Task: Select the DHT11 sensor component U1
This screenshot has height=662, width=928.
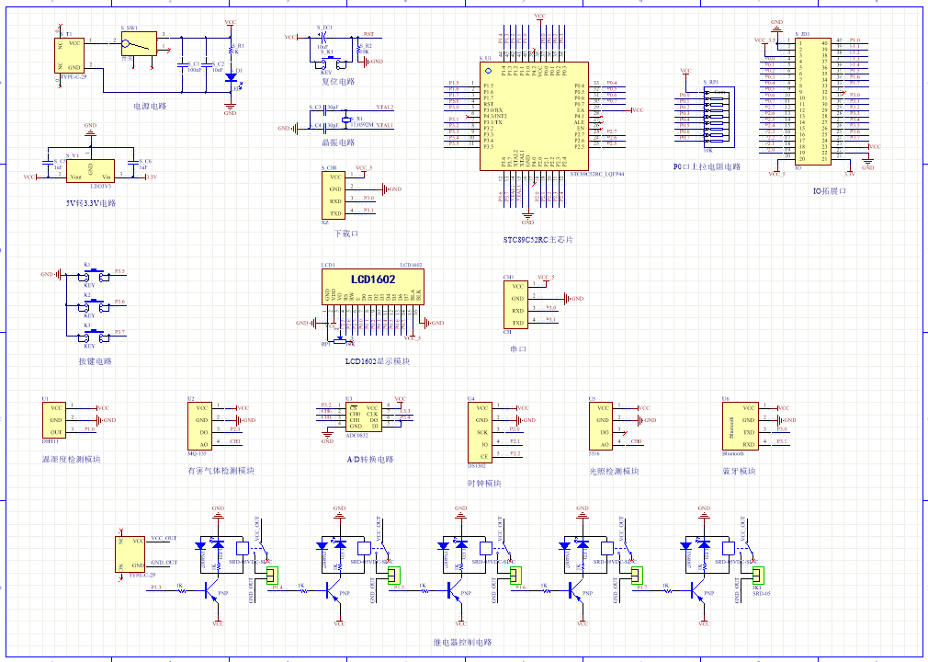Action: [56, 419]
